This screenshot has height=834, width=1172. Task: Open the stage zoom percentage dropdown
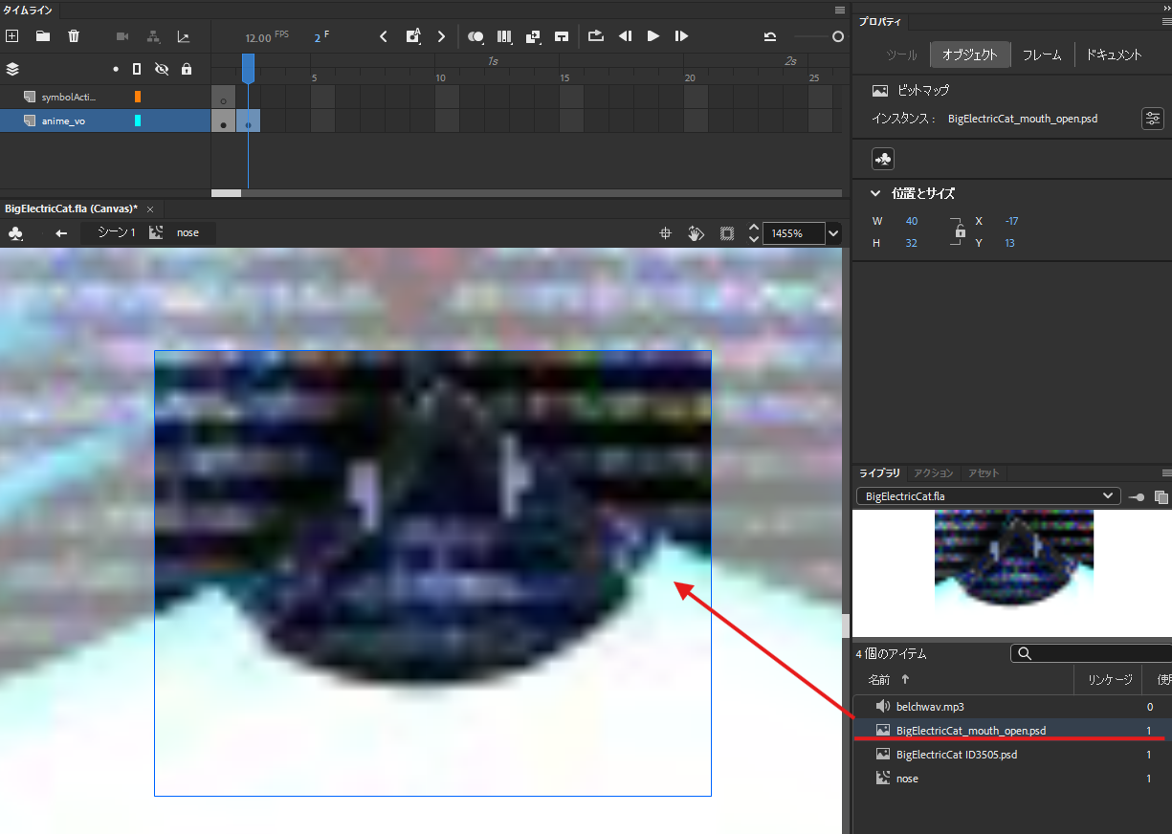[x=833, y=233]
